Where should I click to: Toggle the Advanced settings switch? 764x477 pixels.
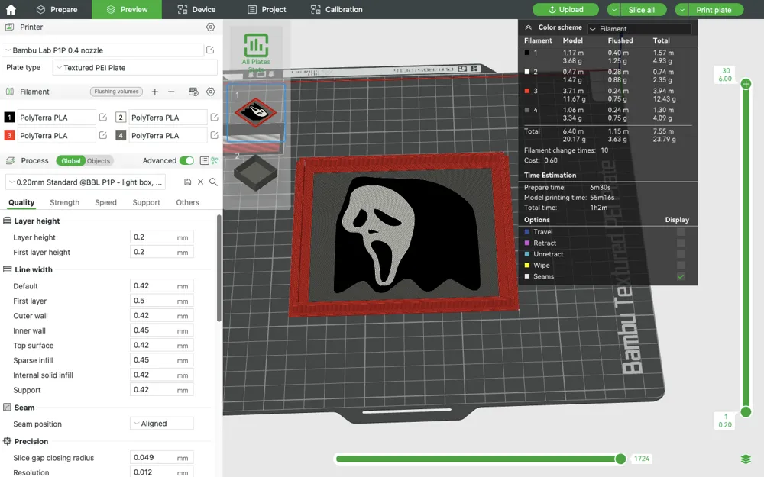pyautogui.click(x=186, y=161)
